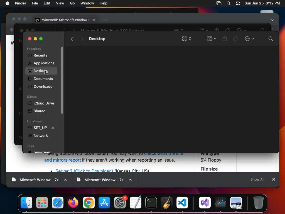Click the Finder search icon
This screenshot has width=285, height=214.
(x=271, y=39)
